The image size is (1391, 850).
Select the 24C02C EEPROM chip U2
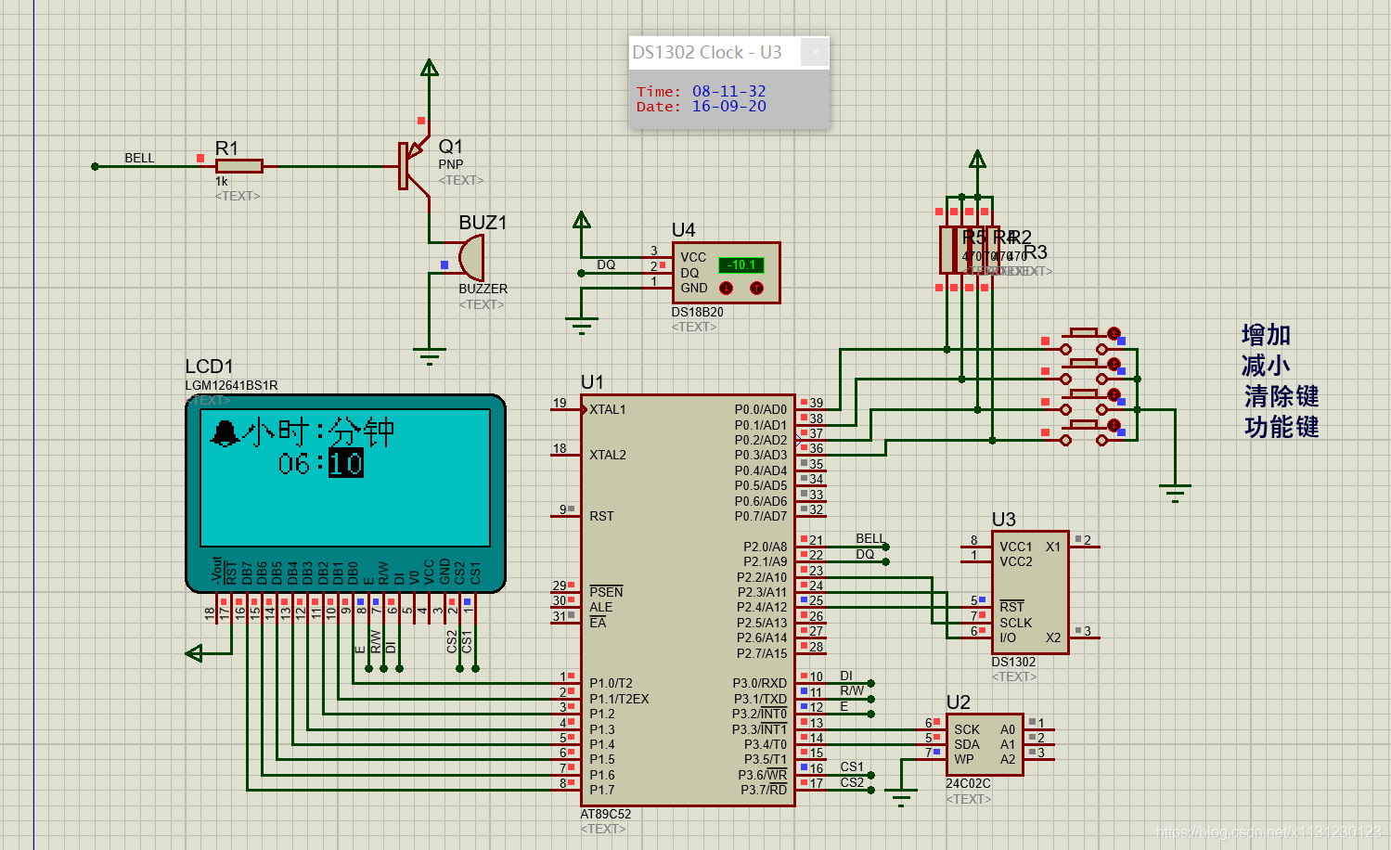click(985, 744)
